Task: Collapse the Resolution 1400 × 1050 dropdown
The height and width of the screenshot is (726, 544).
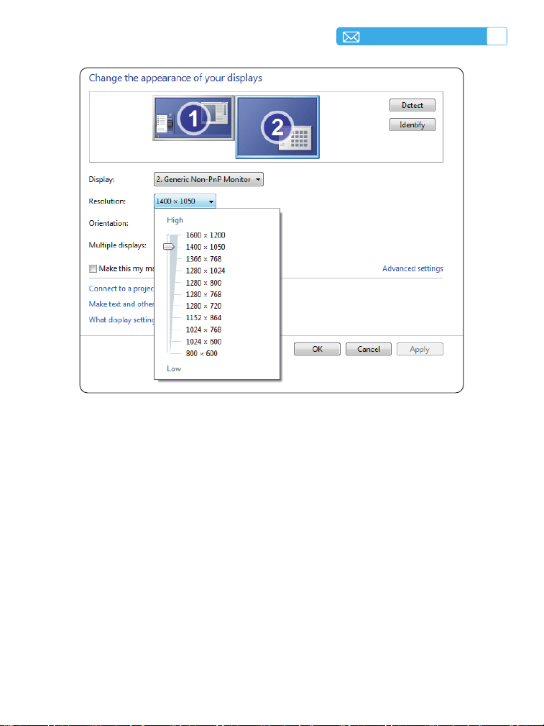Action: coord(185,201)
